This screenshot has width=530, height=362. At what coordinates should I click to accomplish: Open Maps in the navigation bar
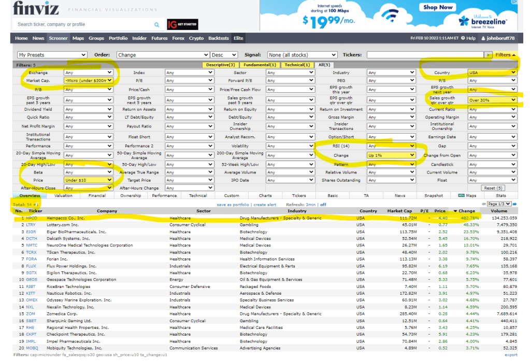(78, 38)
